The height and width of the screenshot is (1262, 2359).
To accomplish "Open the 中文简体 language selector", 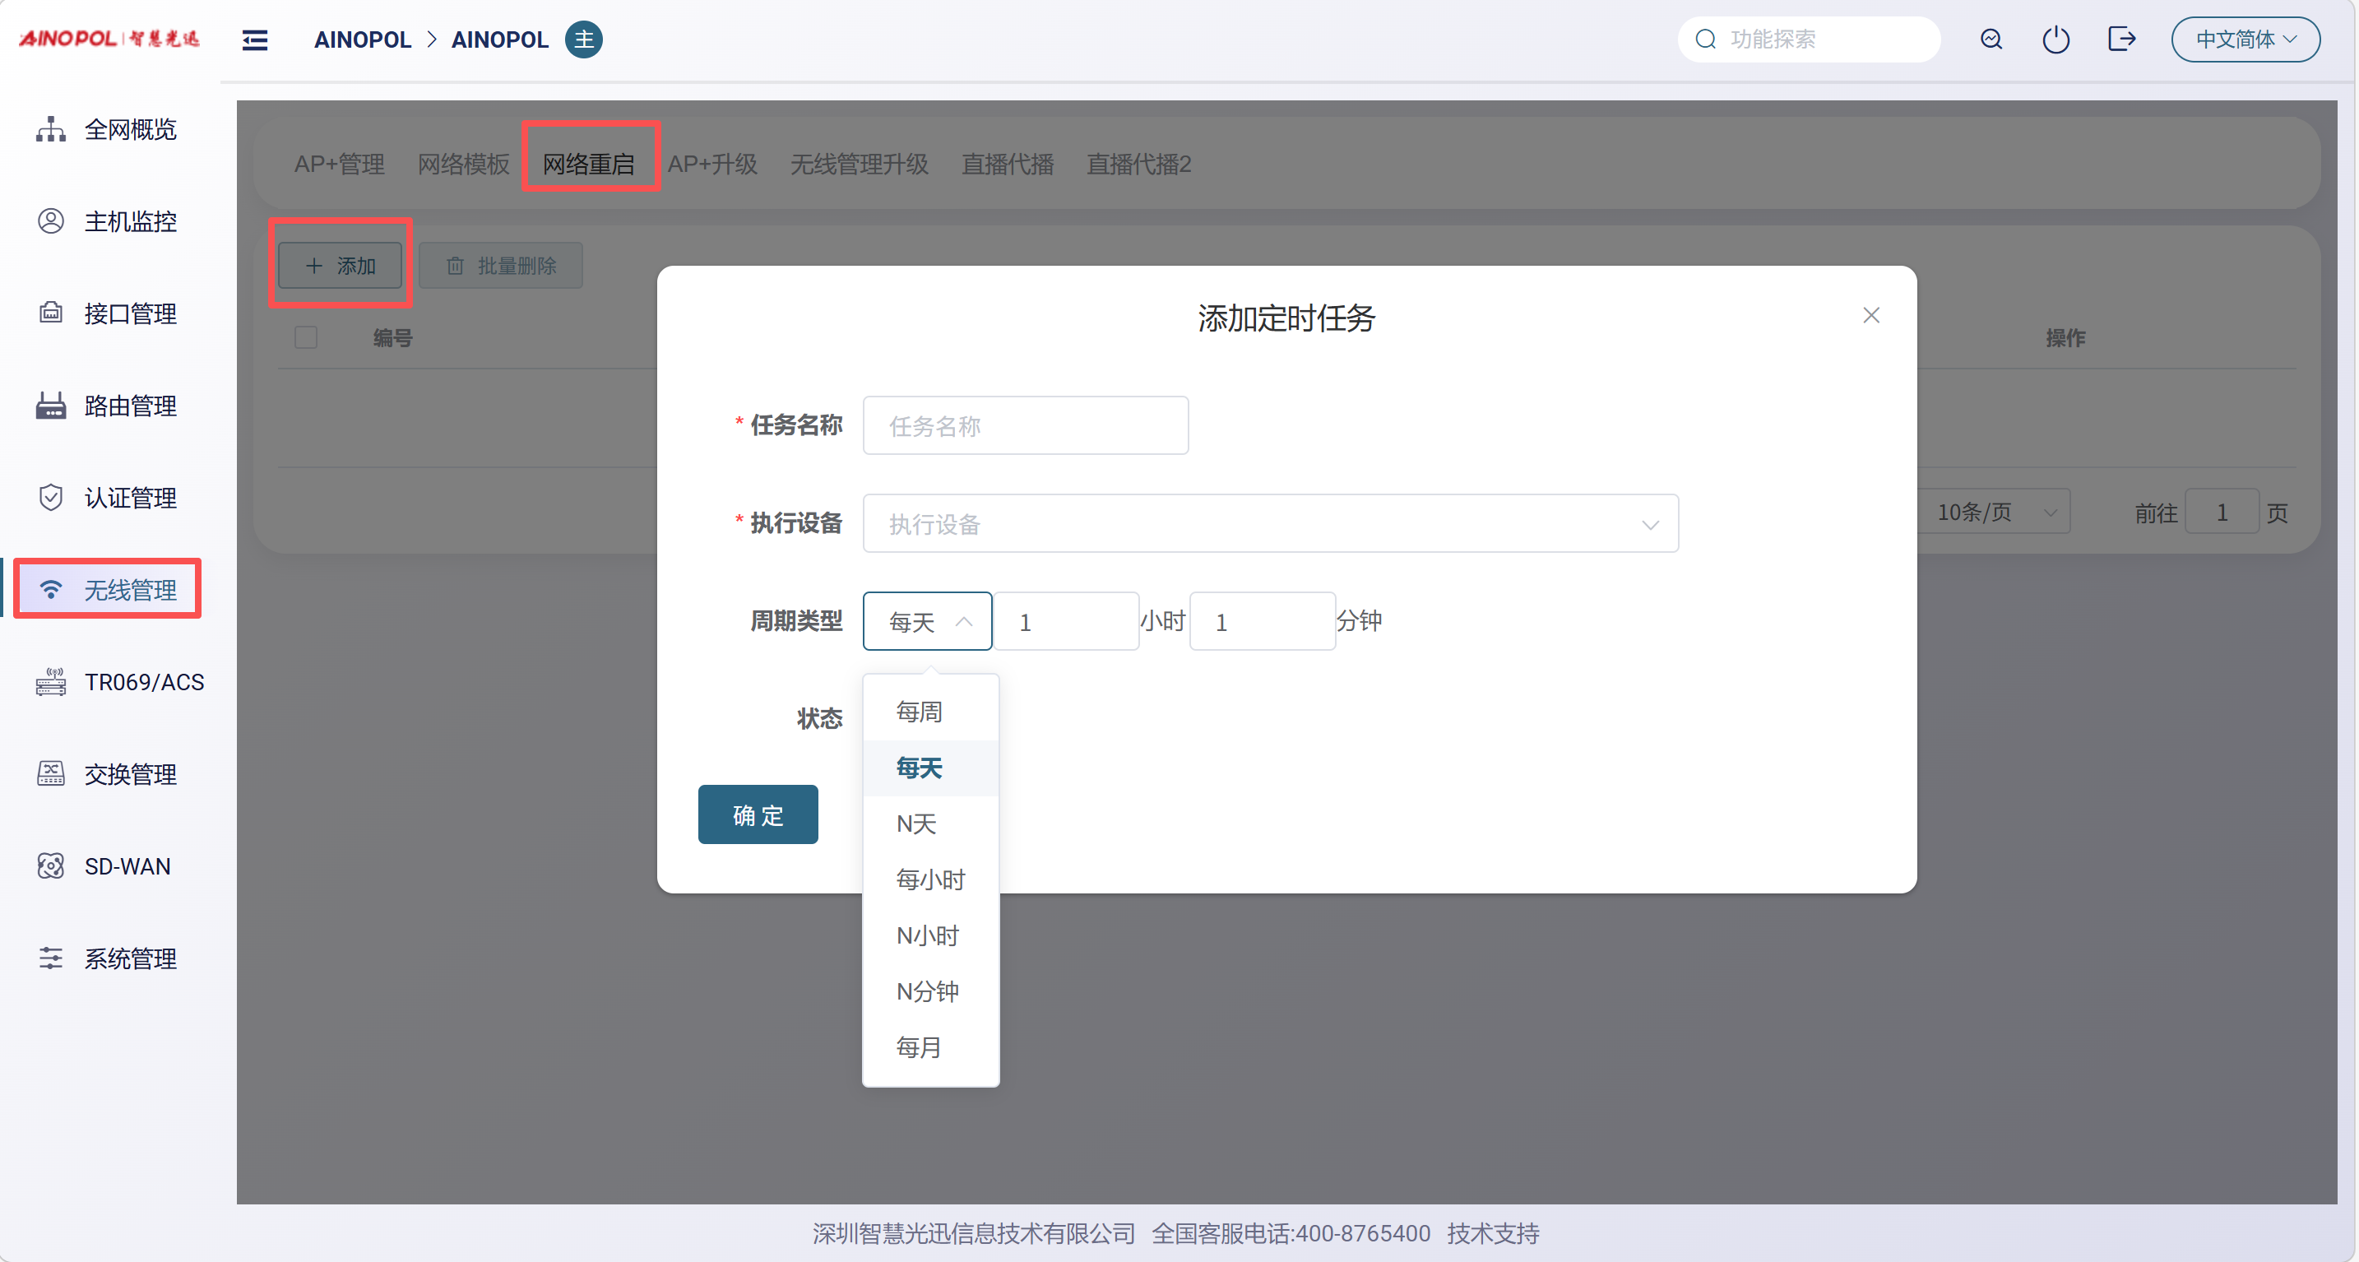I will [2245, 39].
